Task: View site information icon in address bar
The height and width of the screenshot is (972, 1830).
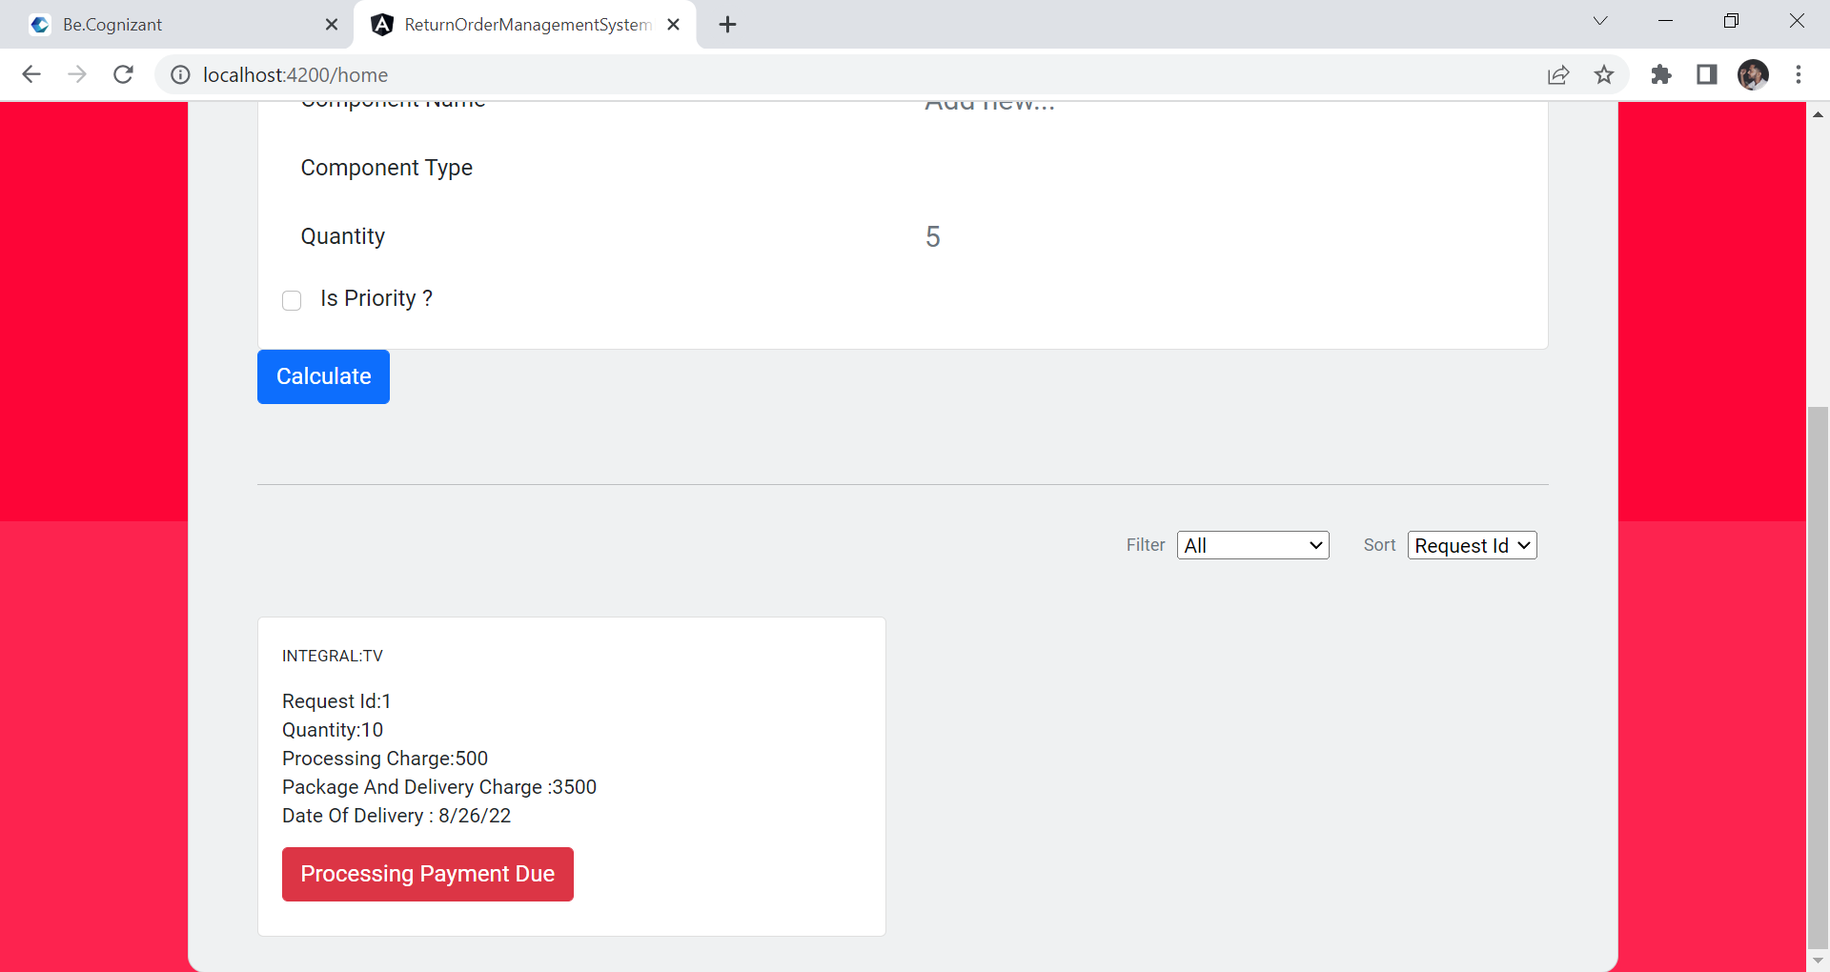Action: [x=180, y=74]
